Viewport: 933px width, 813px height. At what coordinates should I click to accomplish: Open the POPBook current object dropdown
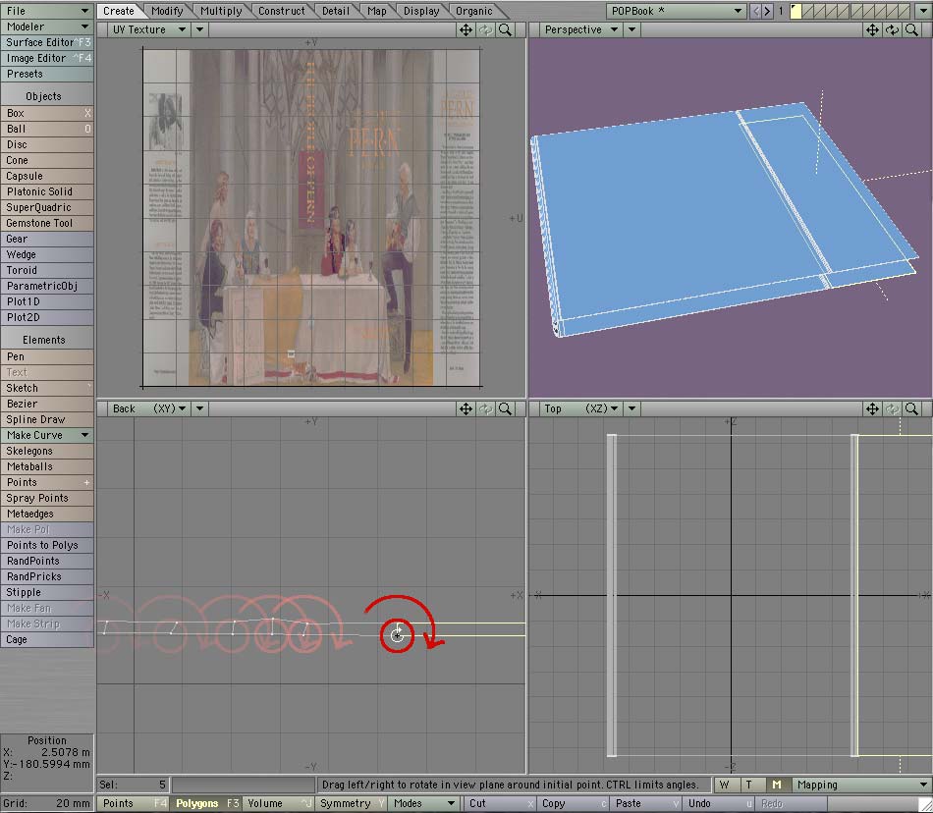tap(677, 11)
